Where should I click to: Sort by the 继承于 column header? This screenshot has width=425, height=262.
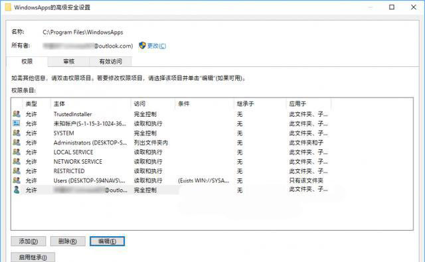[x=260, y=103]
